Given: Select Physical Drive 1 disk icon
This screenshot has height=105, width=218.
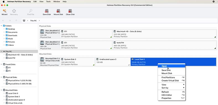Looking at the screenshot, I should tap(42, 32).
